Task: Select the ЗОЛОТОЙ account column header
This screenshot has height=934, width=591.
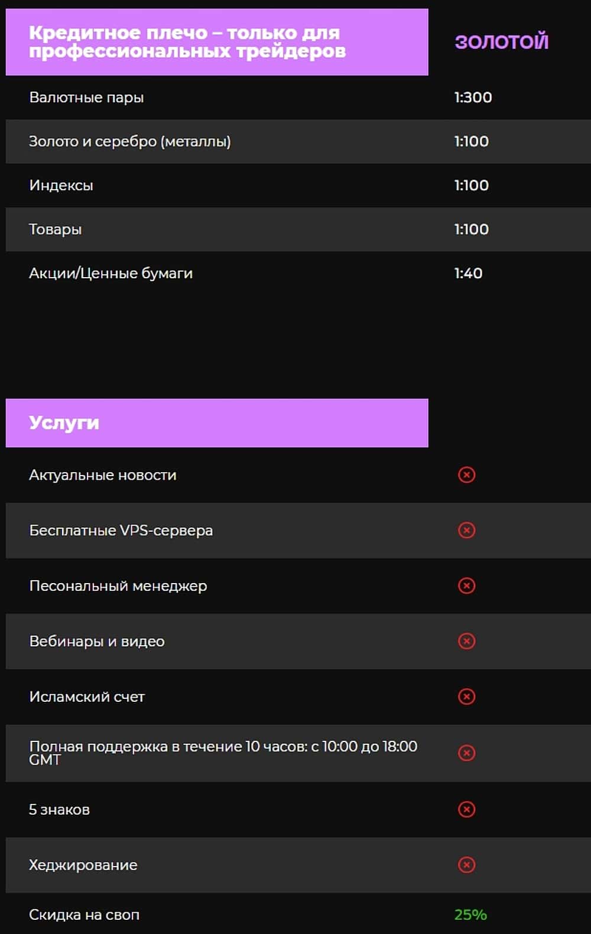Action: pos(501,42)
